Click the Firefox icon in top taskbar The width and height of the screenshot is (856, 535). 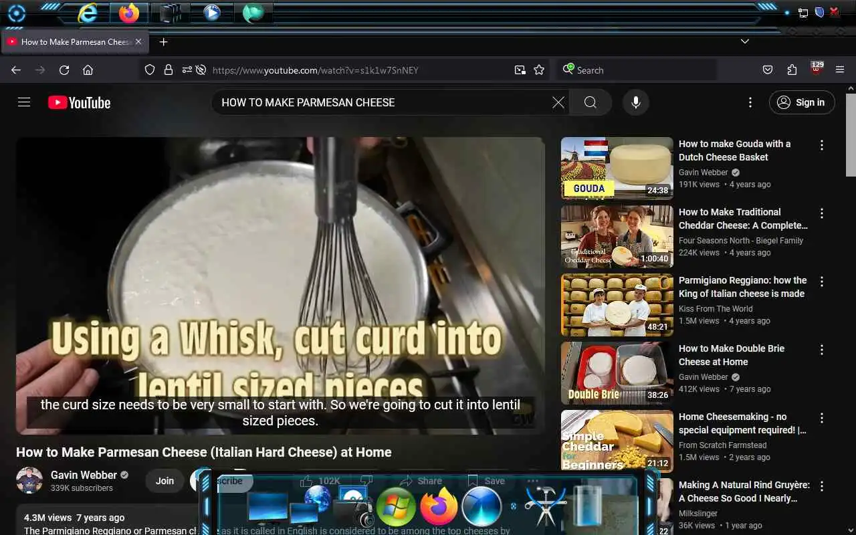click(128, 13)
